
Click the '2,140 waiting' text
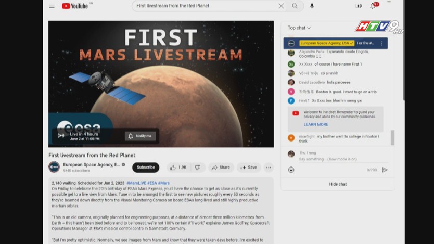coord(63,183)
